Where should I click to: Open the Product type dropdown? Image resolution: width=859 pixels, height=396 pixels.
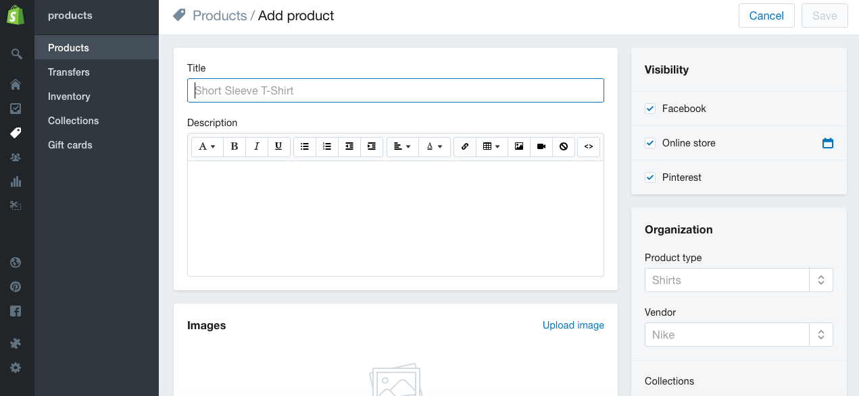point(739,280)
